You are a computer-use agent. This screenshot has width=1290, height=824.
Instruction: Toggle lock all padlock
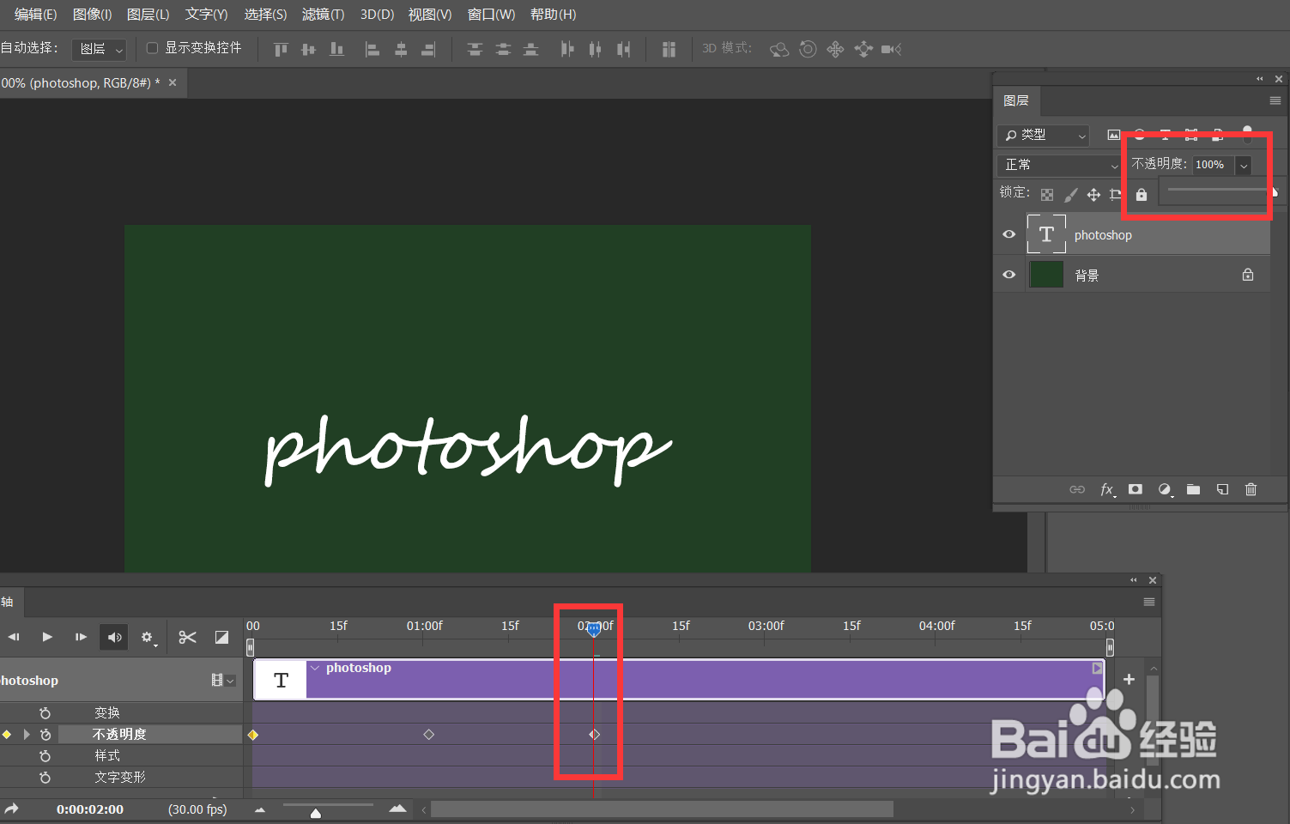click(1142, 195)
